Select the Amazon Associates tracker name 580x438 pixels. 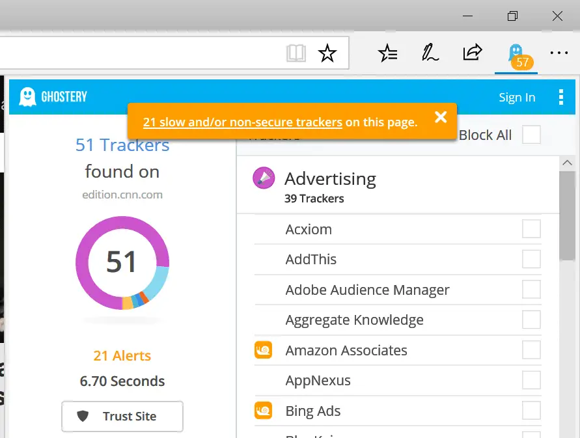[346, 350]
